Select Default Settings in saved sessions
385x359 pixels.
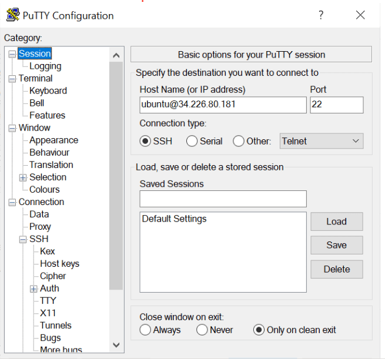tap(175, 219)
